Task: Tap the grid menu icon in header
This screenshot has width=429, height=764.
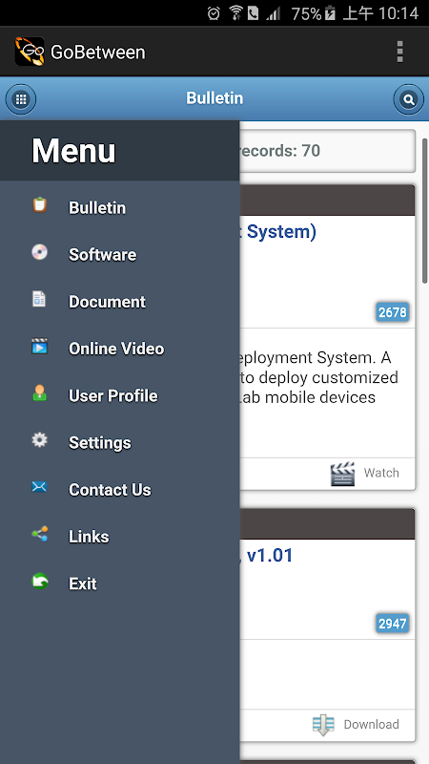Action: (x=20, y=99)
